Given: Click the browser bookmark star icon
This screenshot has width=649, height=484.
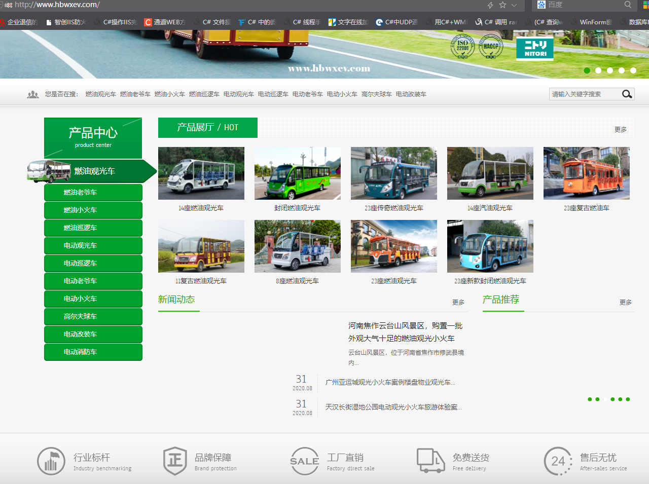Looking at the screenshot, I should coord(502,5).
